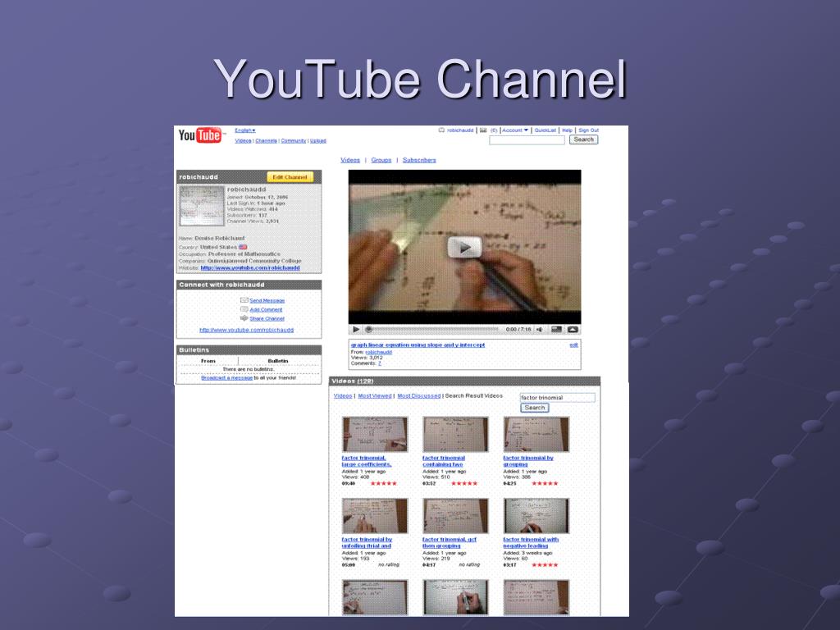Switch to the Groups tab link

(x=381, y=160)
